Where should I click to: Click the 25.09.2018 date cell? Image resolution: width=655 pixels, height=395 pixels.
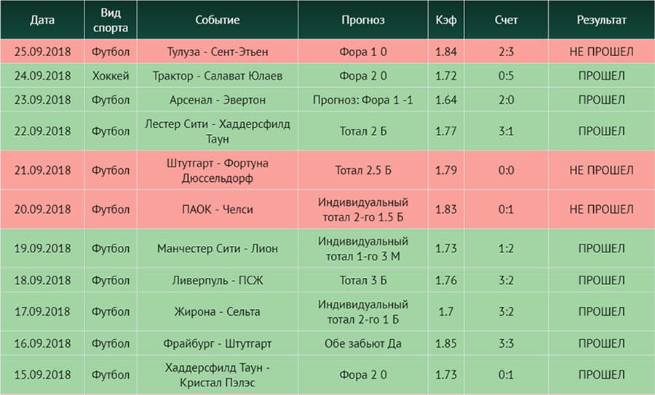42,52
